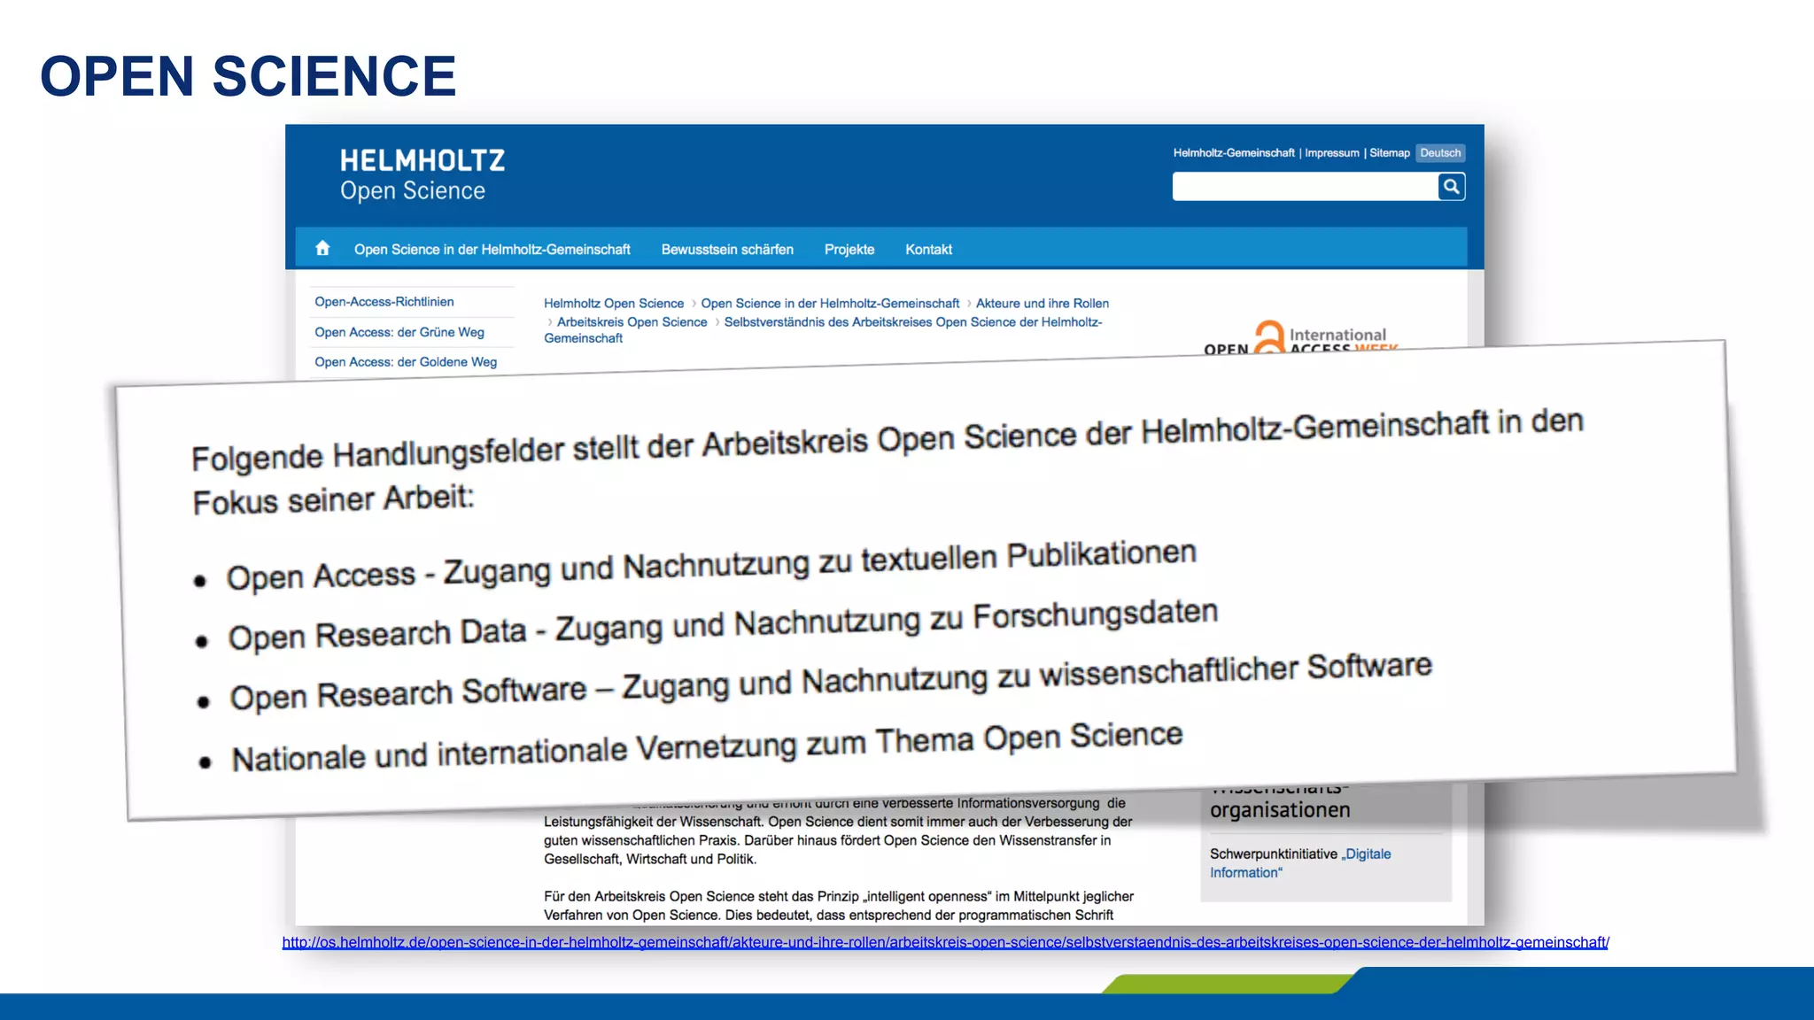Open the Sitemap link

pos(1390,153)
